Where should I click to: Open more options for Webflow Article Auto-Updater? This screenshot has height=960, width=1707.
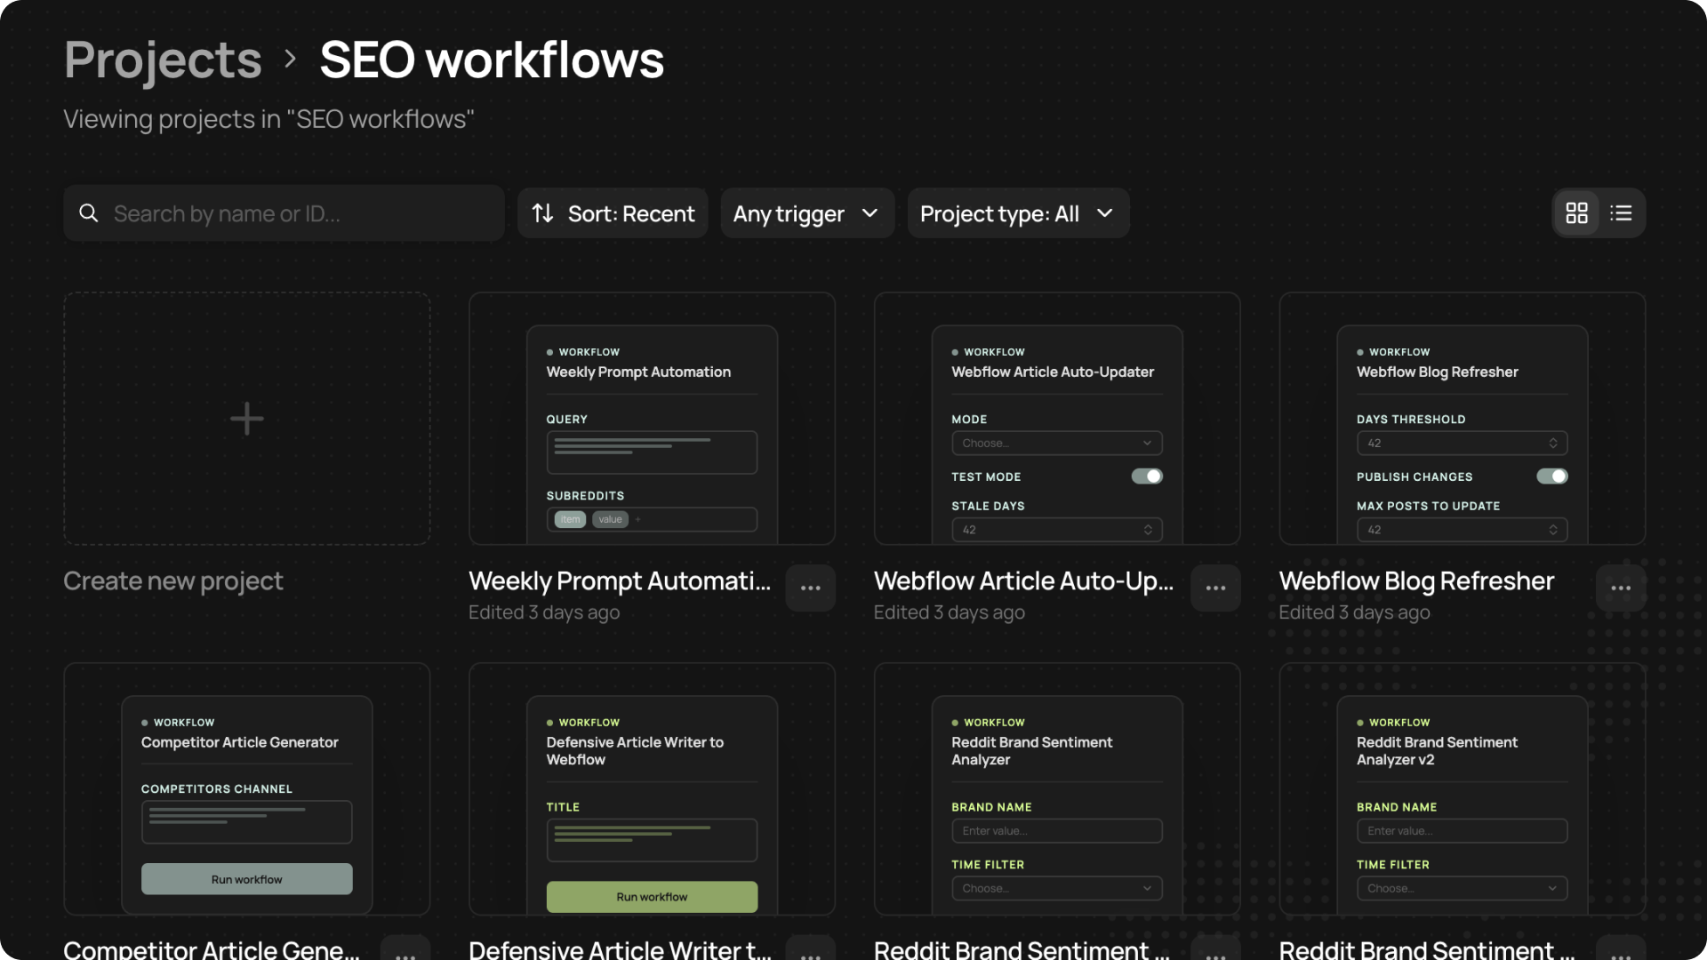(1215, 588)
